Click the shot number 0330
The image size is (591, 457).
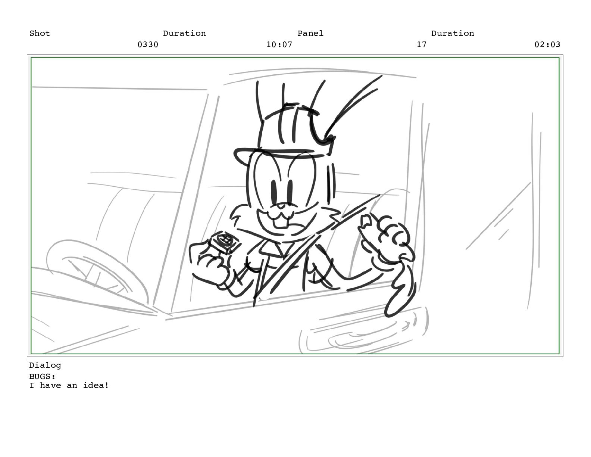[148, 44]
